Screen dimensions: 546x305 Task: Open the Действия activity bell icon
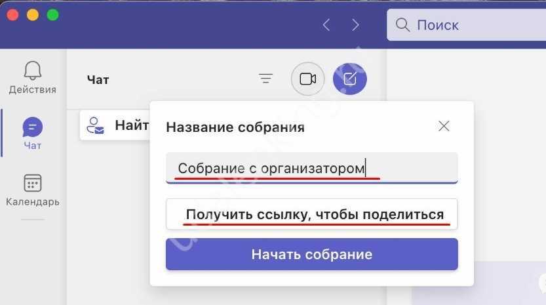point(32,71)
